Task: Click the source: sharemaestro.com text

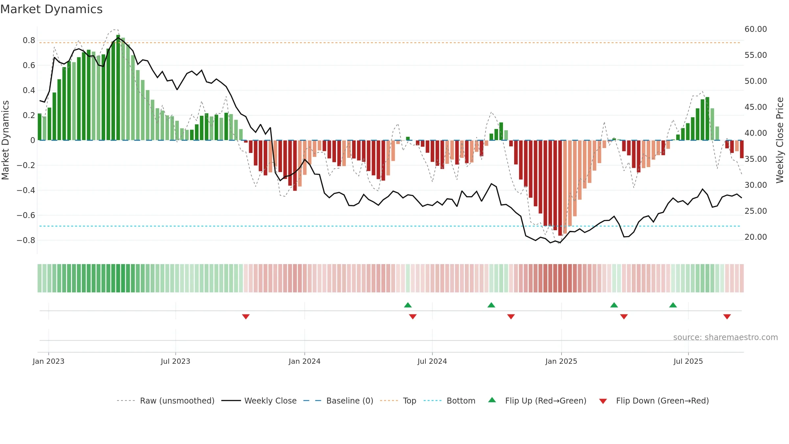Action: (726, 337)
